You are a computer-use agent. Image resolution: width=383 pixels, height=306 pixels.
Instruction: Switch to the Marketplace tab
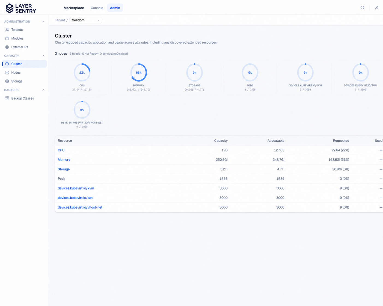coord(74,8)
